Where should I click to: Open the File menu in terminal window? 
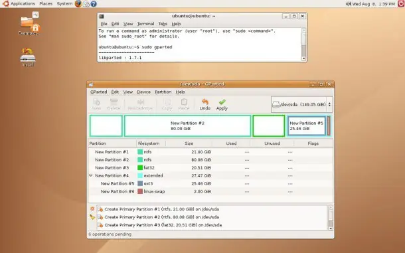tap(104, 24)
